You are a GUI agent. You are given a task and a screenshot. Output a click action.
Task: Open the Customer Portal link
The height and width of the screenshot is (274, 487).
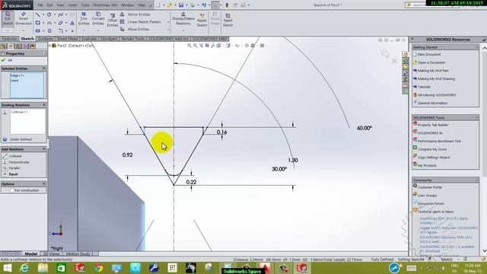429,187
